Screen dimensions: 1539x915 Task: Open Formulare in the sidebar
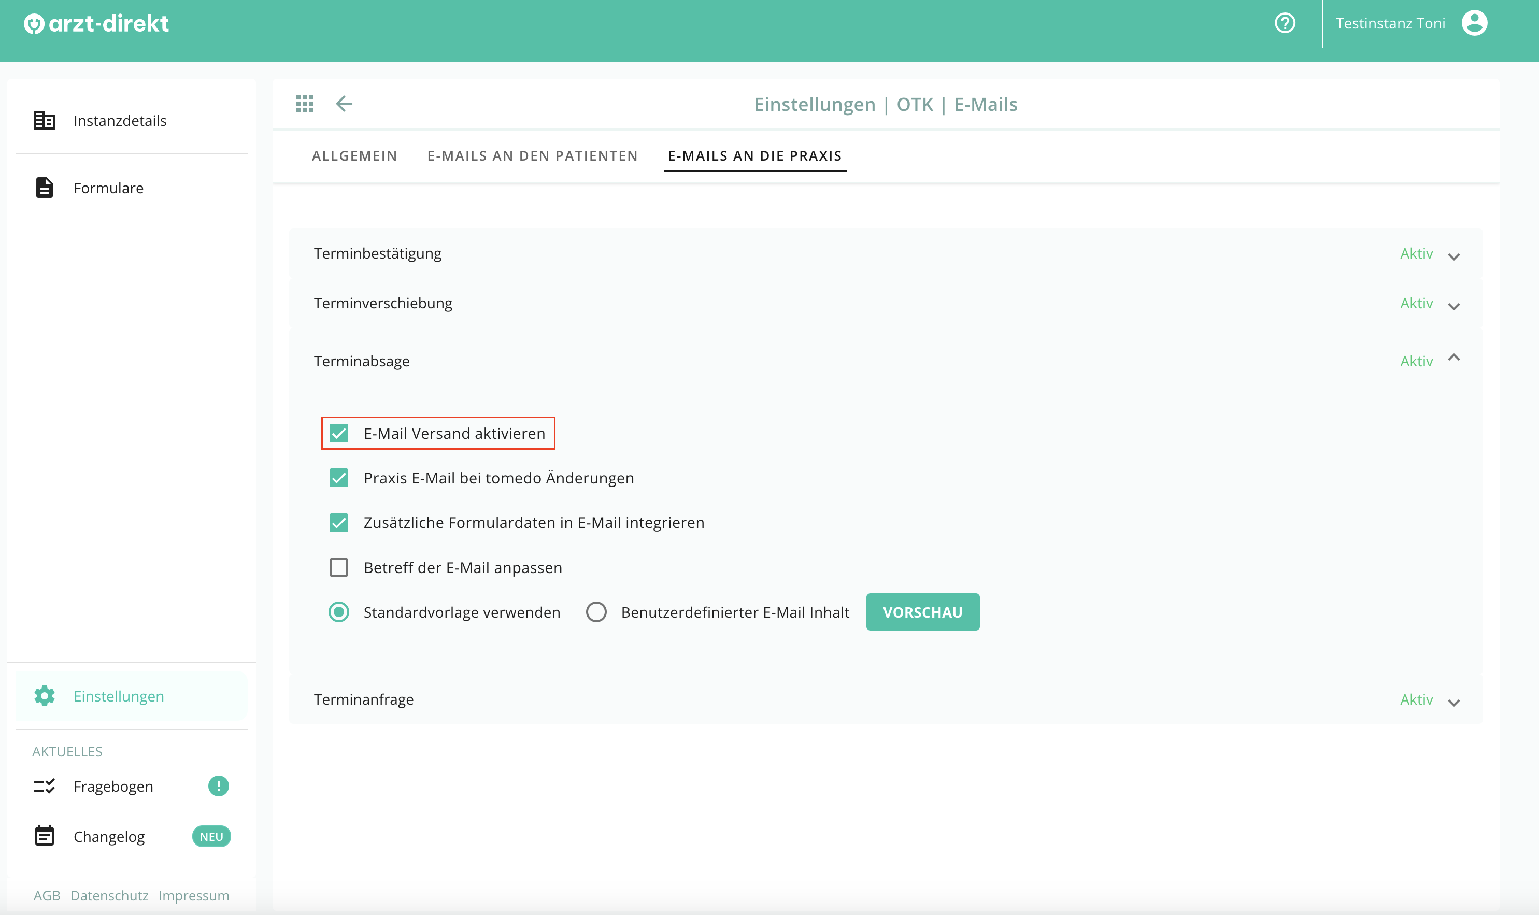click(131, 188)
